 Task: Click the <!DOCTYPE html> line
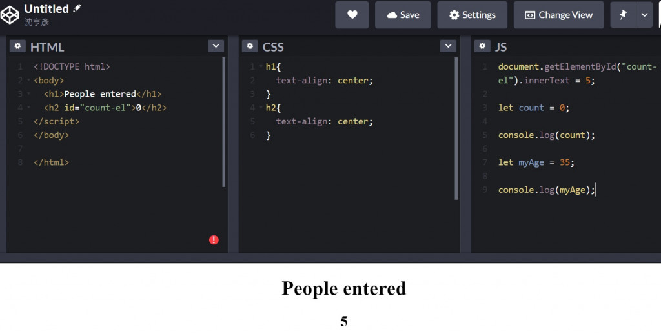pos(72,66)
